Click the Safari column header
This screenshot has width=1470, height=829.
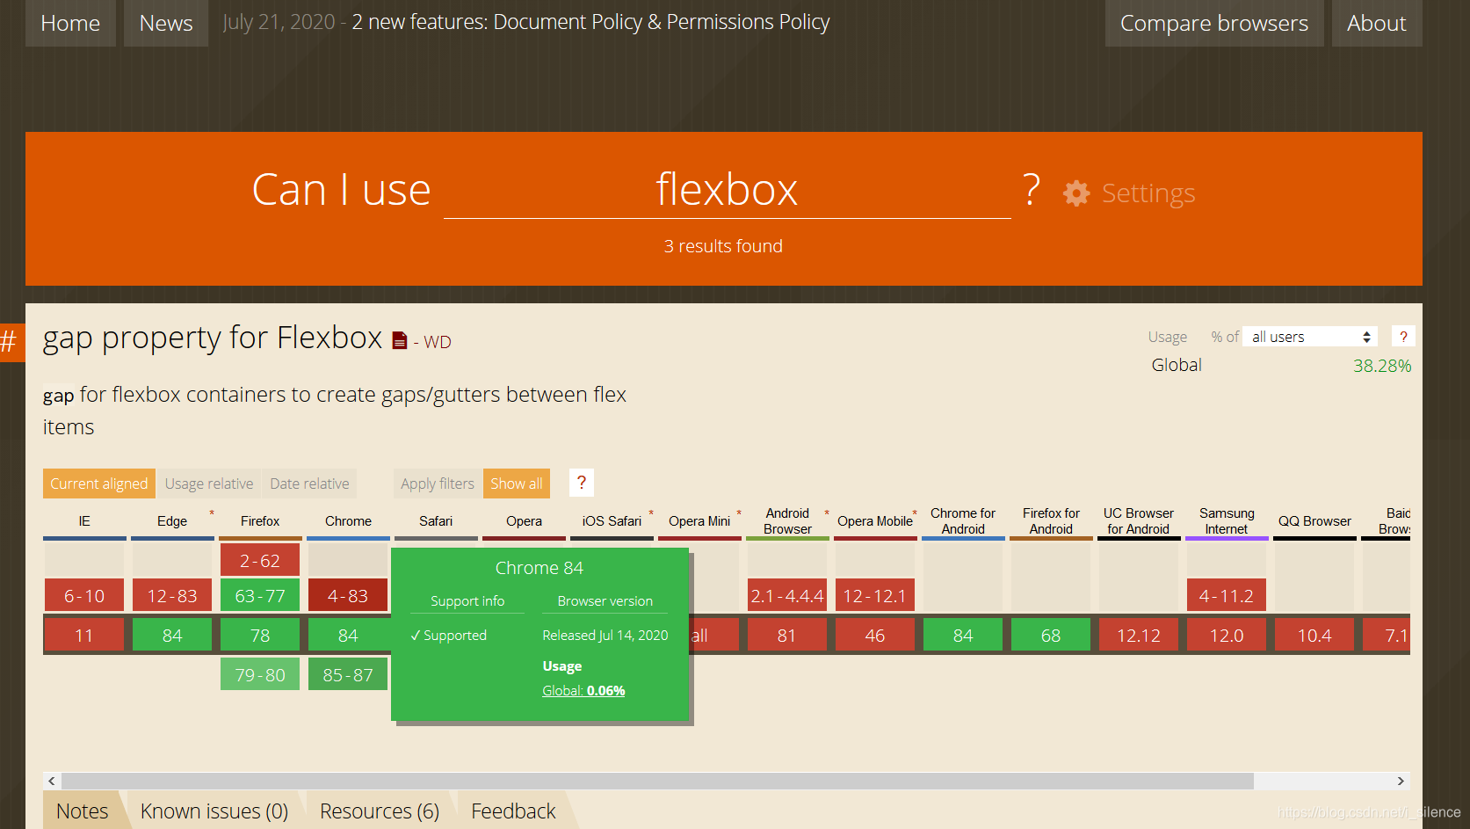tap(436, 520)
